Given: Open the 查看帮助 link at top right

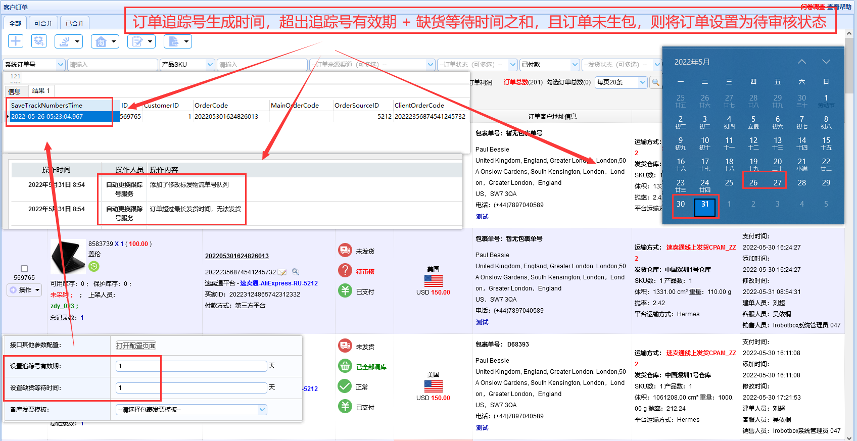Looking at the screenshot, I should pos(839,7).
